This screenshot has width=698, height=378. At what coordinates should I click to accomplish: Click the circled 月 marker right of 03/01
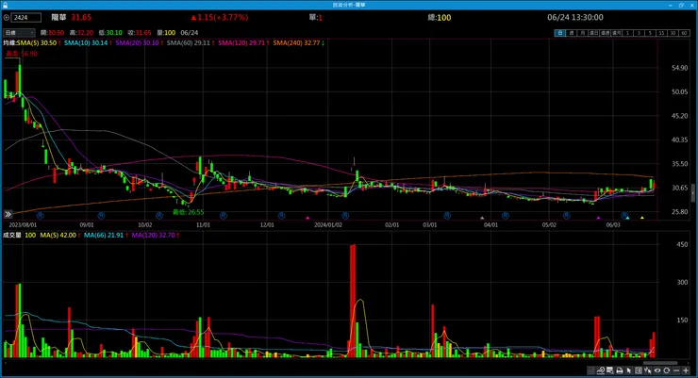click(x=447, y=215)
